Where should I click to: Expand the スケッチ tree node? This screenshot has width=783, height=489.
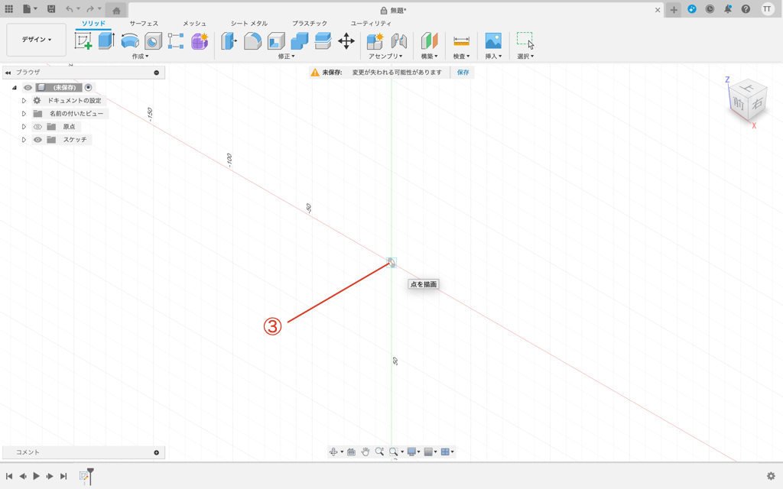[24, 140]
